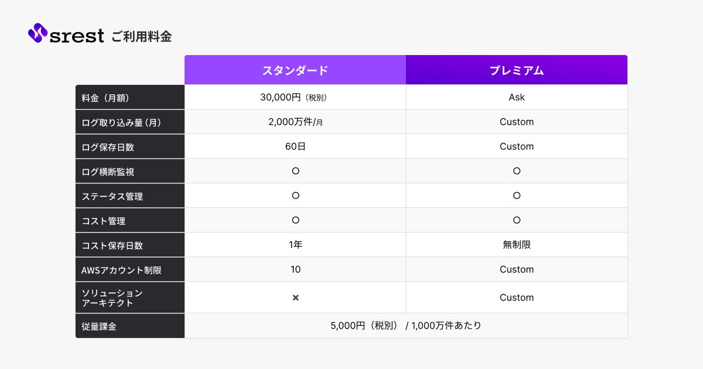
Task: Click the Premium "Ask" price link
Action: click(517, 97)
